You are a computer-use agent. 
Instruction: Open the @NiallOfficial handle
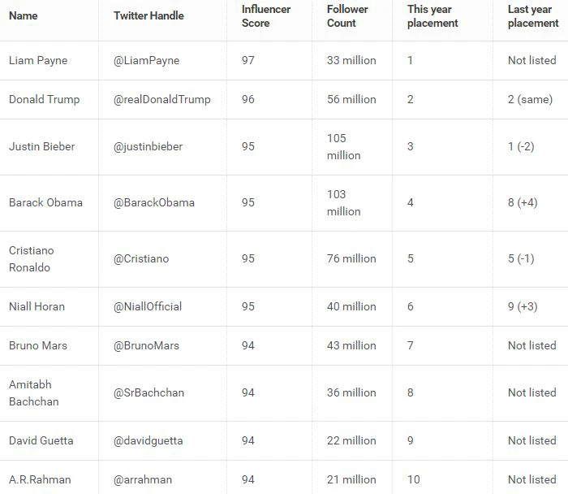coord(148,306)
